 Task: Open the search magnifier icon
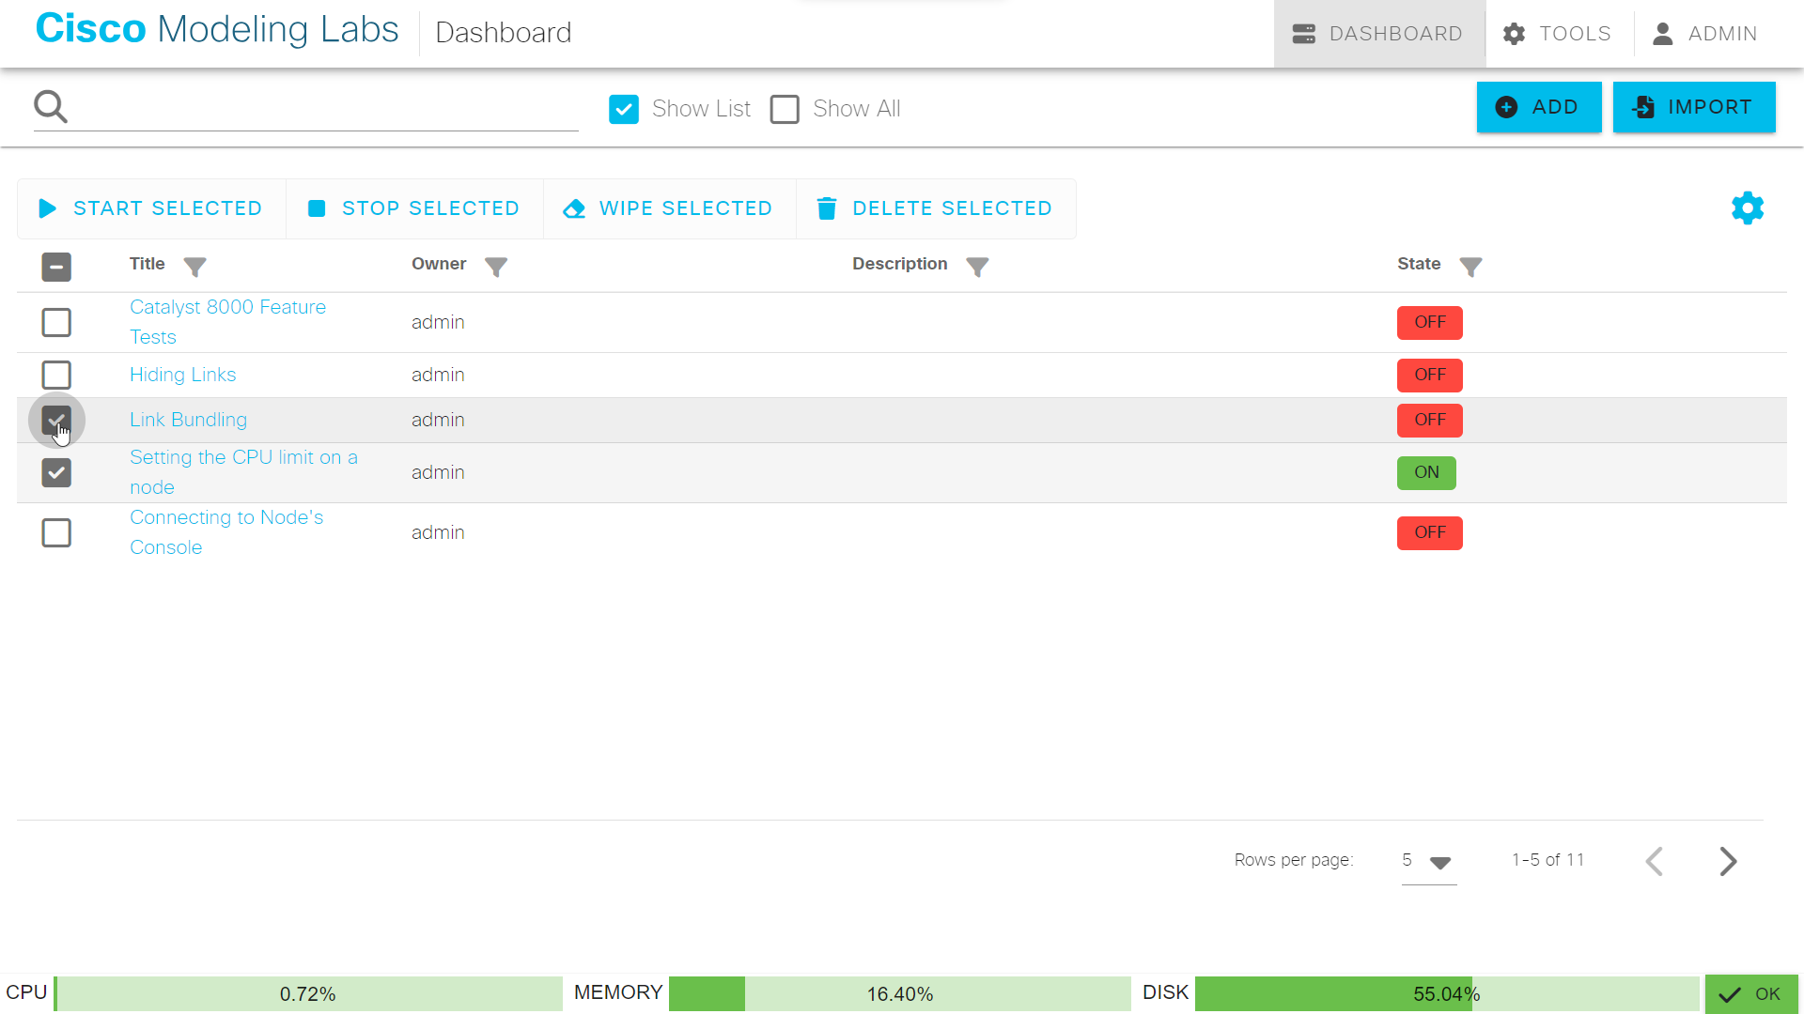(51, 105)
